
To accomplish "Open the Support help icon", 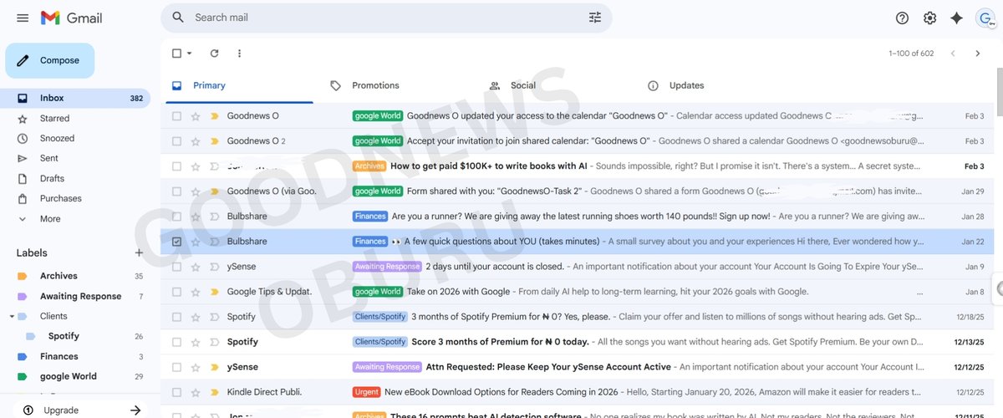I will click(902, 18).
